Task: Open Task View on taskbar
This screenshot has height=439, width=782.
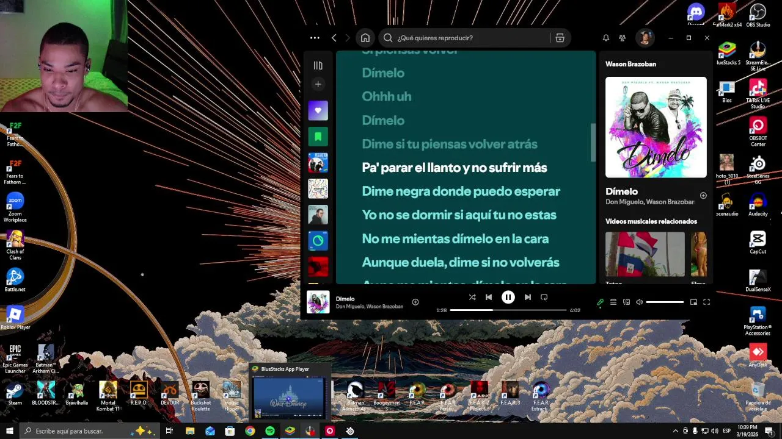Action: 169,431
